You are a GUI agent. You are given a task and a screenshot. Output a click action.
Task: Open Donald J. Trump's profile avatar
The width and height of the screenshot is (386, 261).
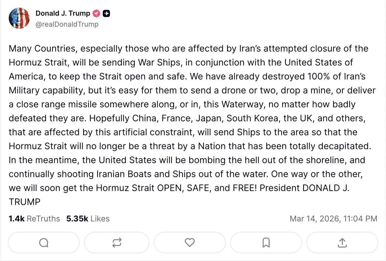[x=19, y=18]
